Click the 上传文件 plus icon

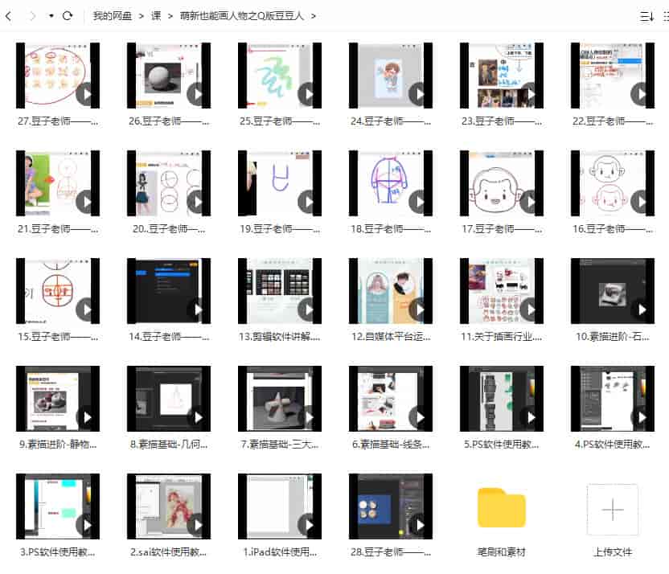click(x=612, y=509)
